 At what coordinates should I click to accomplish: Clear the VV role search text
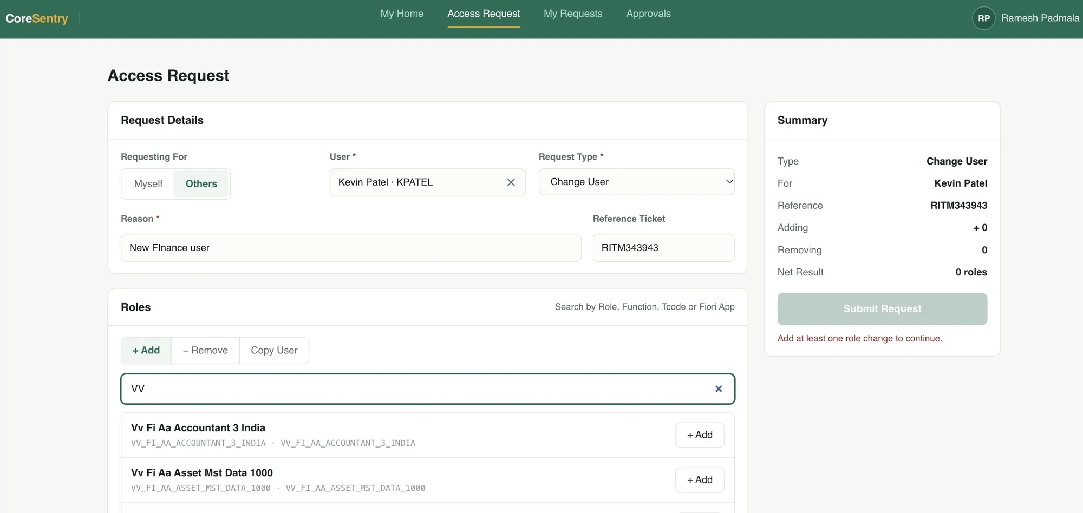pos(719,389)
